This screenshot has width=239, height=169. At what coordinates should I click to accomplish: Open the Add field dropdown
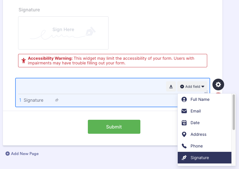[192, 86]
